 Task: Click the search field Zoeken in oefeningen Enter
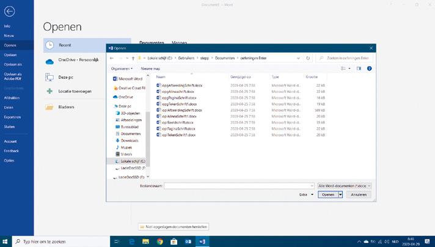(x=345, y=58)
